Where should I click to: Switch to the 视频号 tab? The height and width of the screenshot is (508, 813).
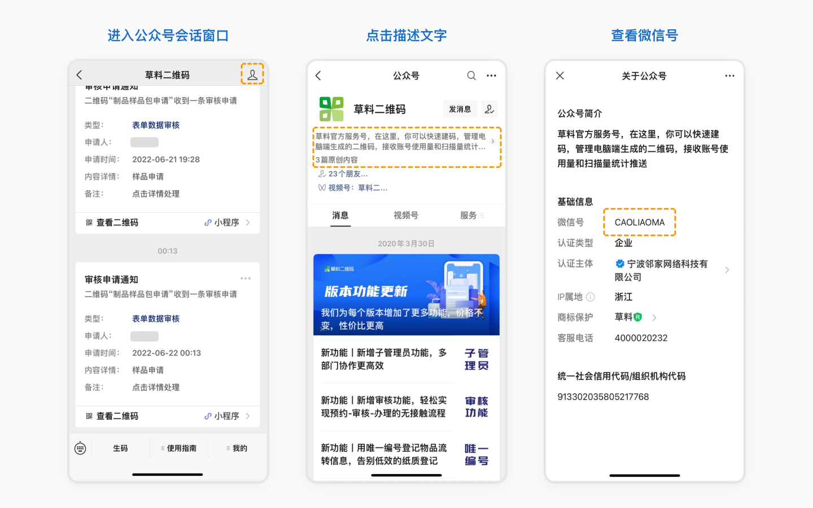pos(406,215)
